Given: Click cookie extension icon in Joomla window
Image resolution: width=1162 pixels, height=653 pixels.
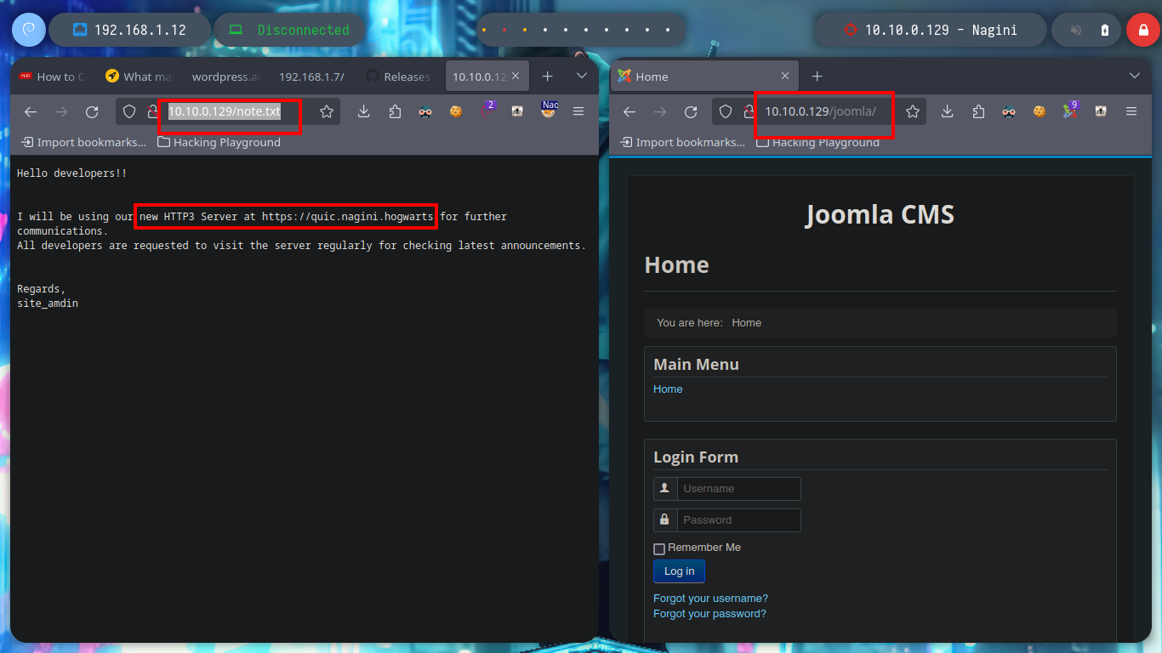Looking at the screenshot, I should tap(1040, 111).
